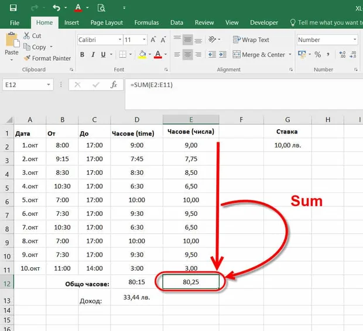Activate the Format Painter brush
The width and height of the screenshot is (363, 331).
click(x=47, y=58)
